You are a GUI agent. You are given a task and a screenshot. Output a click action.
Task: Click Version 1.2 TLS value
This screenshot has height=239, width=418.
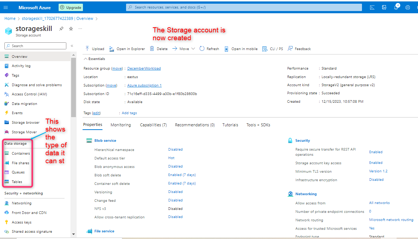tap(378, 171)
